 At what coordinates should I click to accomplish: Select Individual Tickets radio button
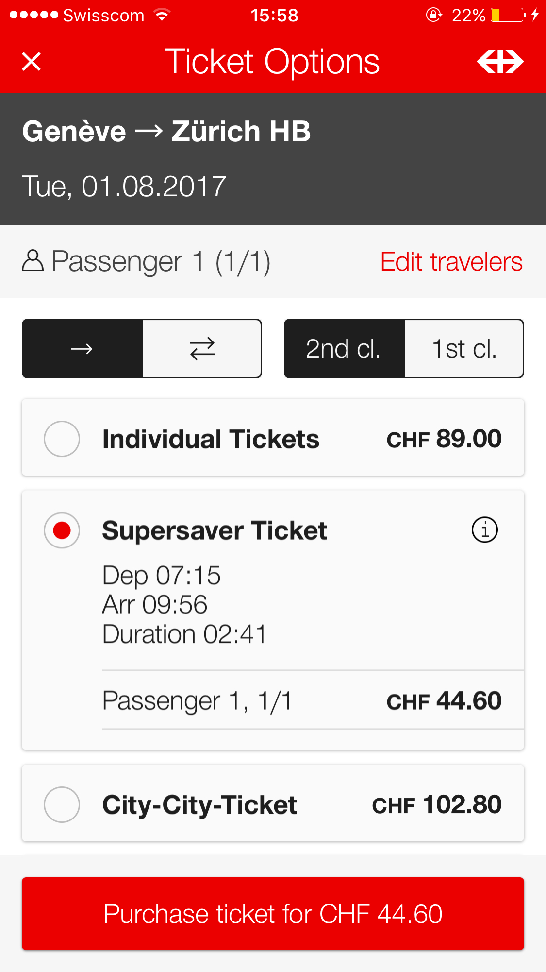click(x=62, y=439)
